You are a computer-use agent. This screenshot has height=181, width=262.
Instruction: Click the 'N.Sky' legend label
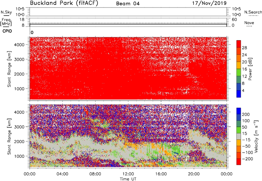(x=6, y=12)
